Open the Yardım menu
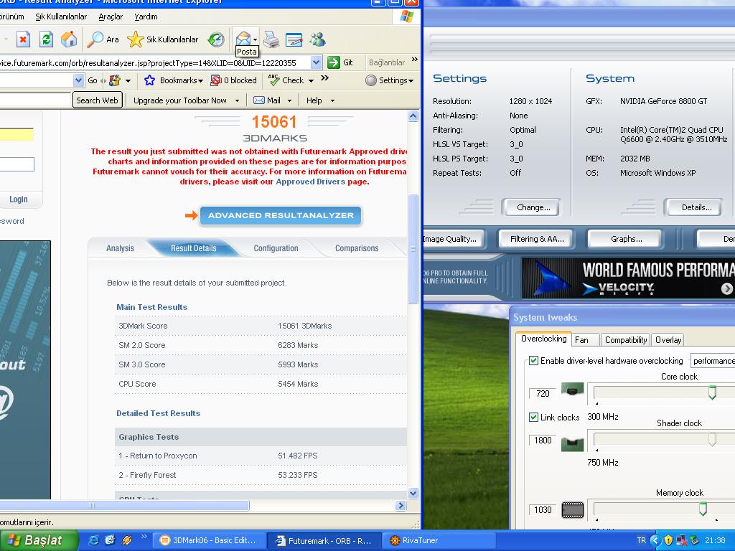This screenshot has width=735, height=551. click(146, 17)
